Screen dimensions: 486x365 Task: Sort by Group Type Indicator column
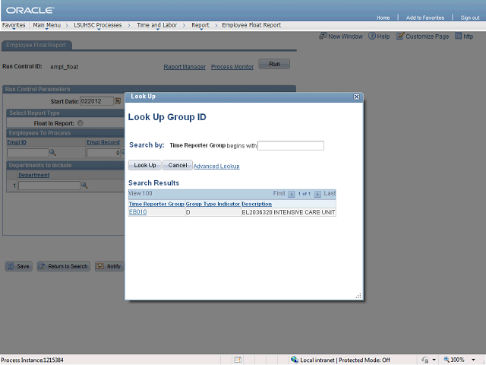213,204
